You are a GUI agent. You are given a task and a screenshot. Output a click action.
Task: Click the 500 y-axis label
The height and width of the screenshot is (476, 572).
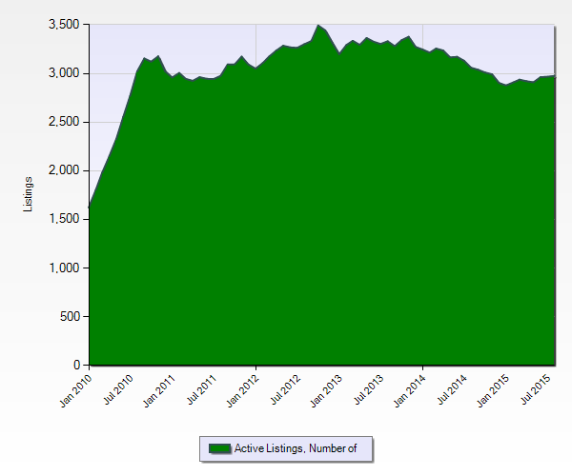click(70, 316)
